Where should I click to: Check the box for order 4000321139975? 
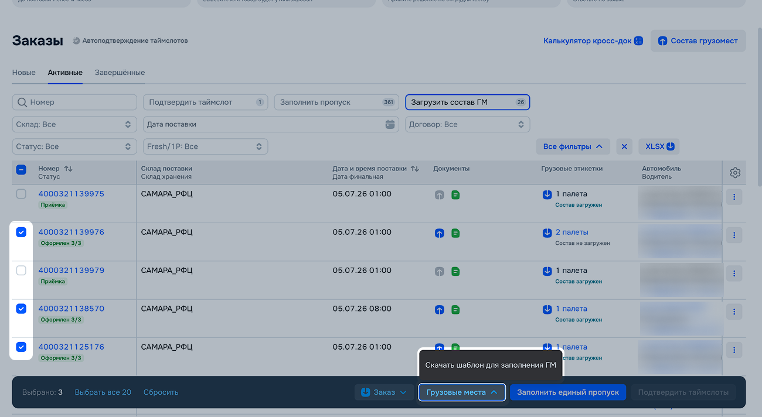[21, 194]
